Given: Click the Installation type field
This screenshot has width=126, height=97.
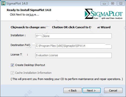Looking at the screenshot, I should (73, 36).
